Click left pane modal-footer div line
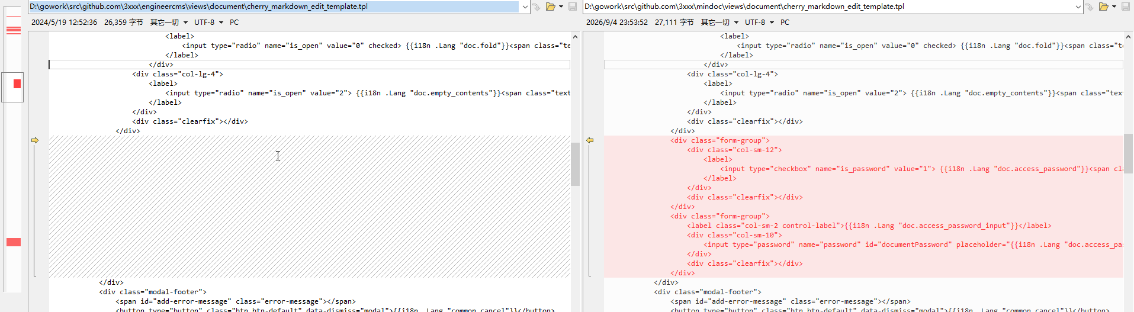This screenshot has height=312, width=1134. [x=153, y=292]
